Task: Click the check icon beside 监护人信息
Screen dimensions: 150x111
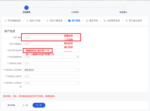Action: pyautogui.click(x=28, y=21)
